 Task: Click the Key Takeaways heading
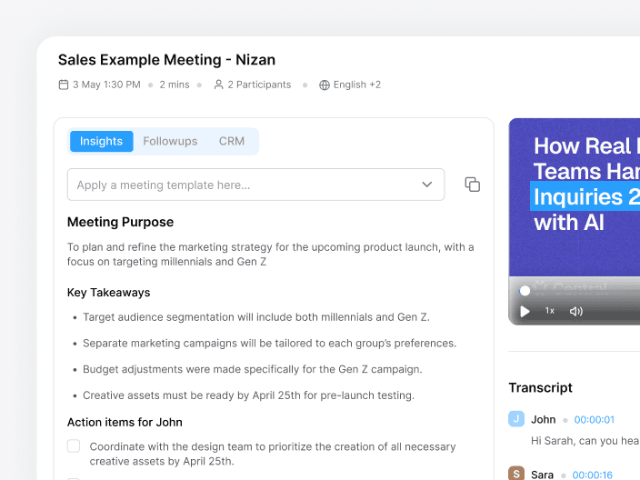coord(108,293)
